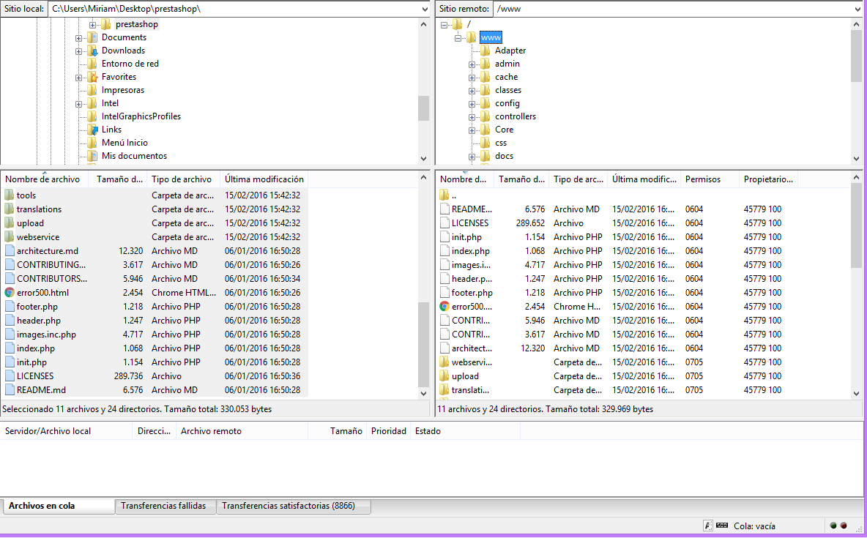
Task: Select the docs folder in remote tree
Action: click(x=504, y=156)
